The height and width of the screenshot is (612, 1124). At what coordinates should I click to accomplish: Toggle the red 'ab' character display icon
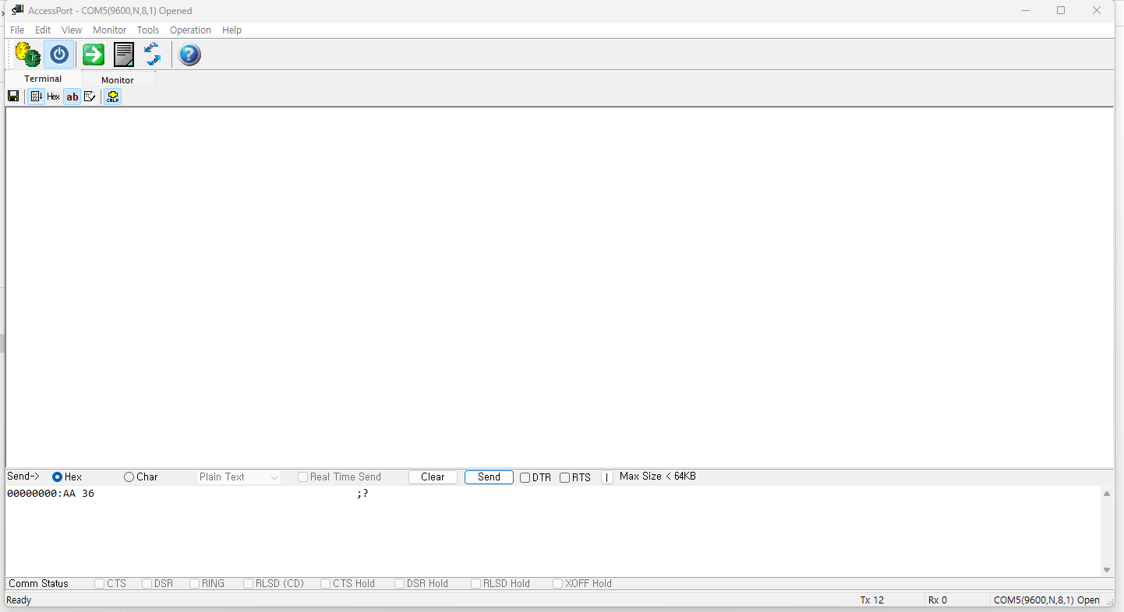point(72,97)
